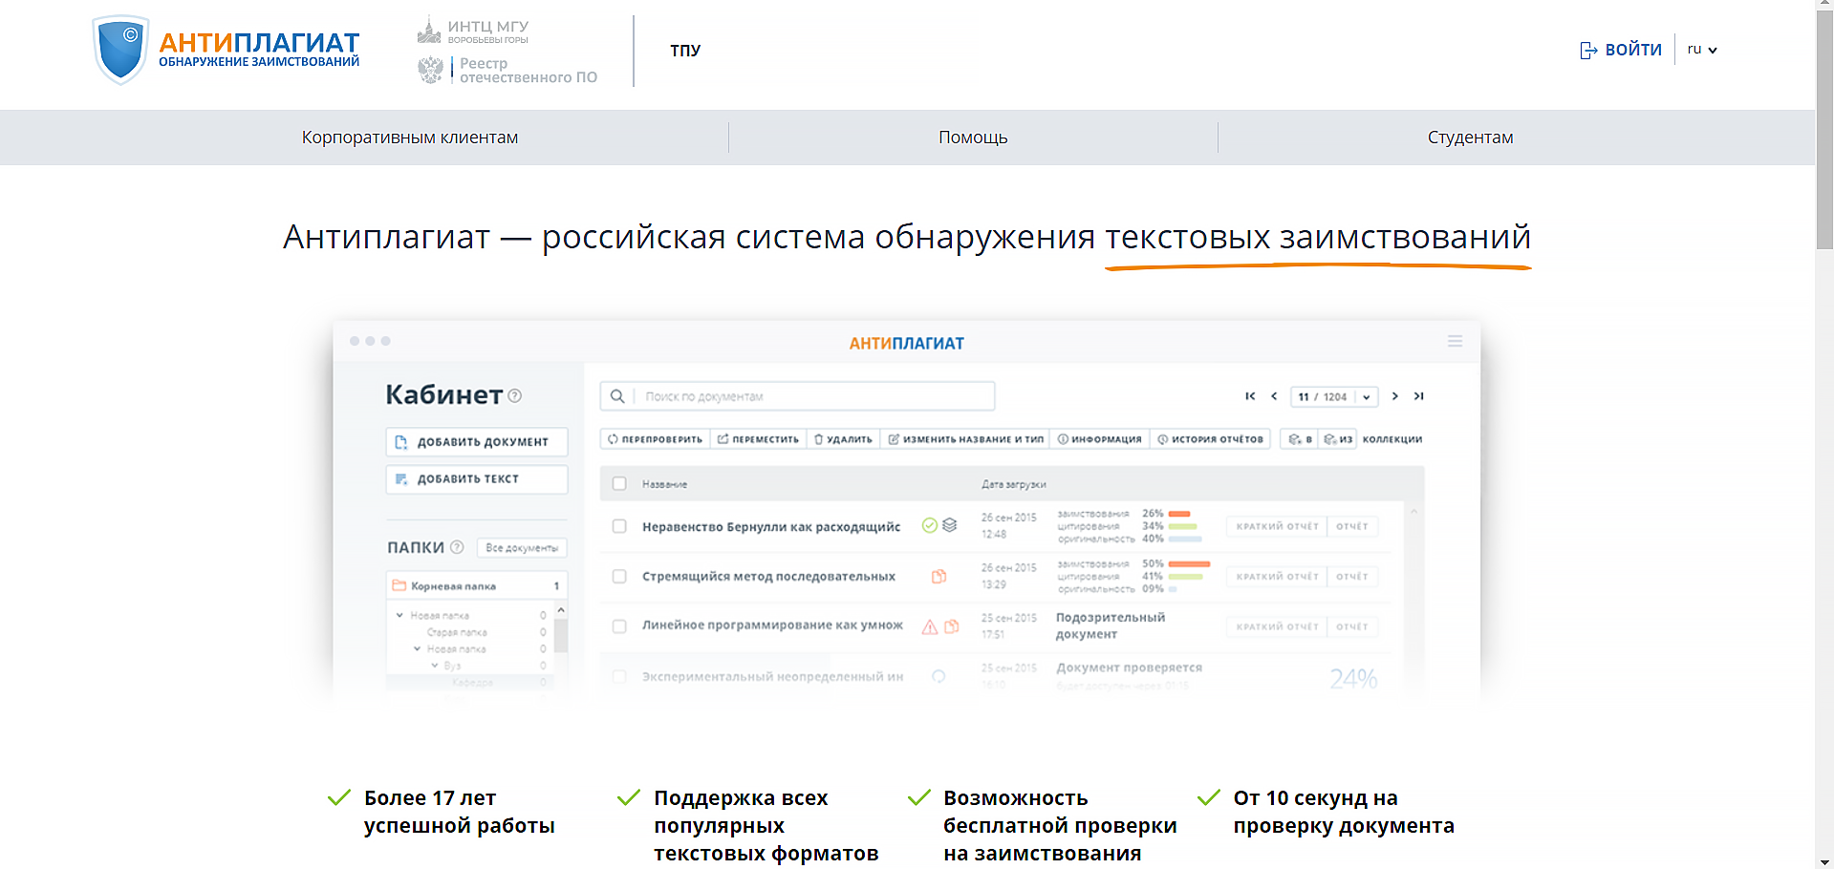Open Корпоративным клиентам menu item
1834x869 pixels.
coord(410,138)
